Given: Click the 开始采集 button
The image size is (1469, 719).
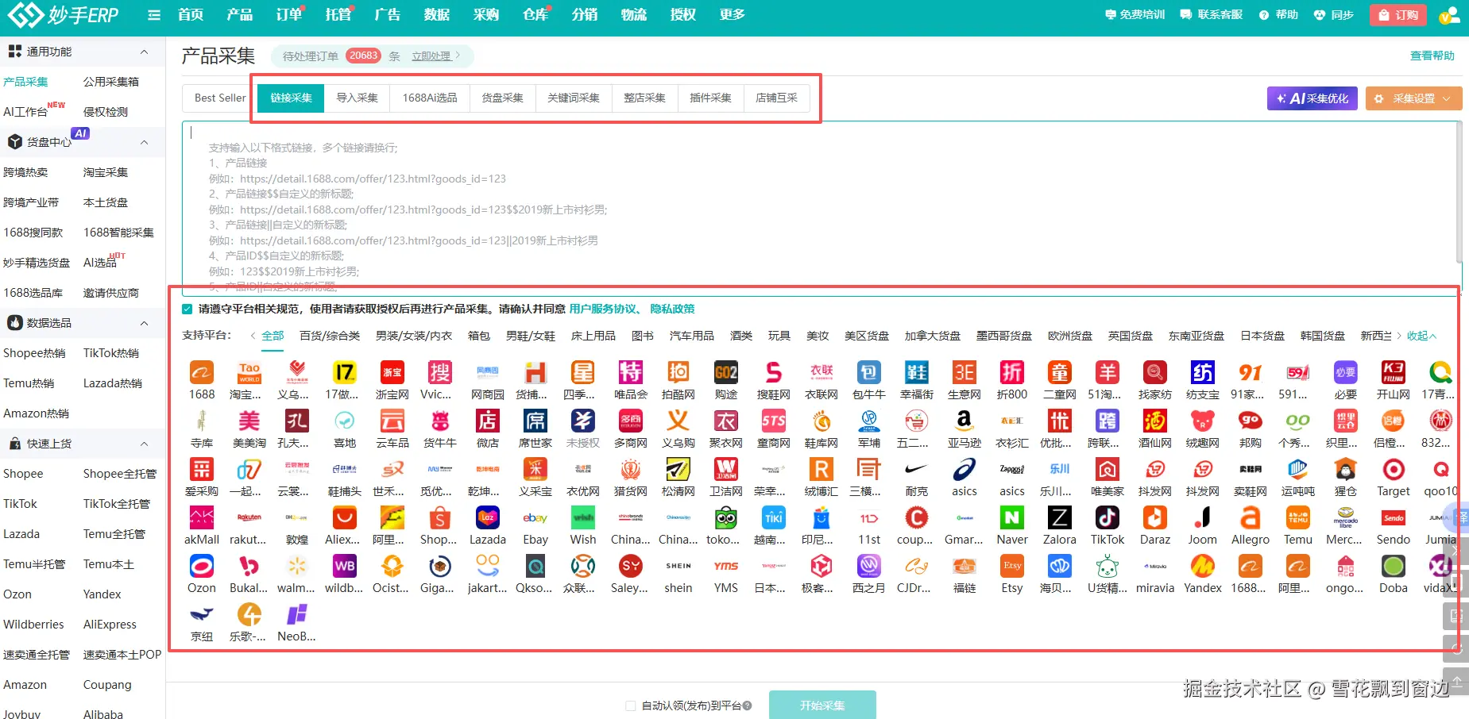Looking at the screenshot, I should tap(822, 705).
